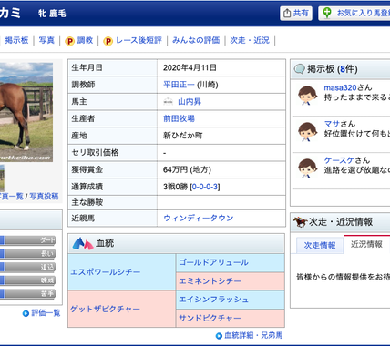The image size is (390, 346).
Task: Click the small thumbnail below the horse photo
Action: tap(2, 178)
